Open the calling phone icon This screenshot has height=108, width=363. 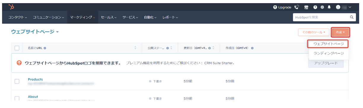[297, 7]
